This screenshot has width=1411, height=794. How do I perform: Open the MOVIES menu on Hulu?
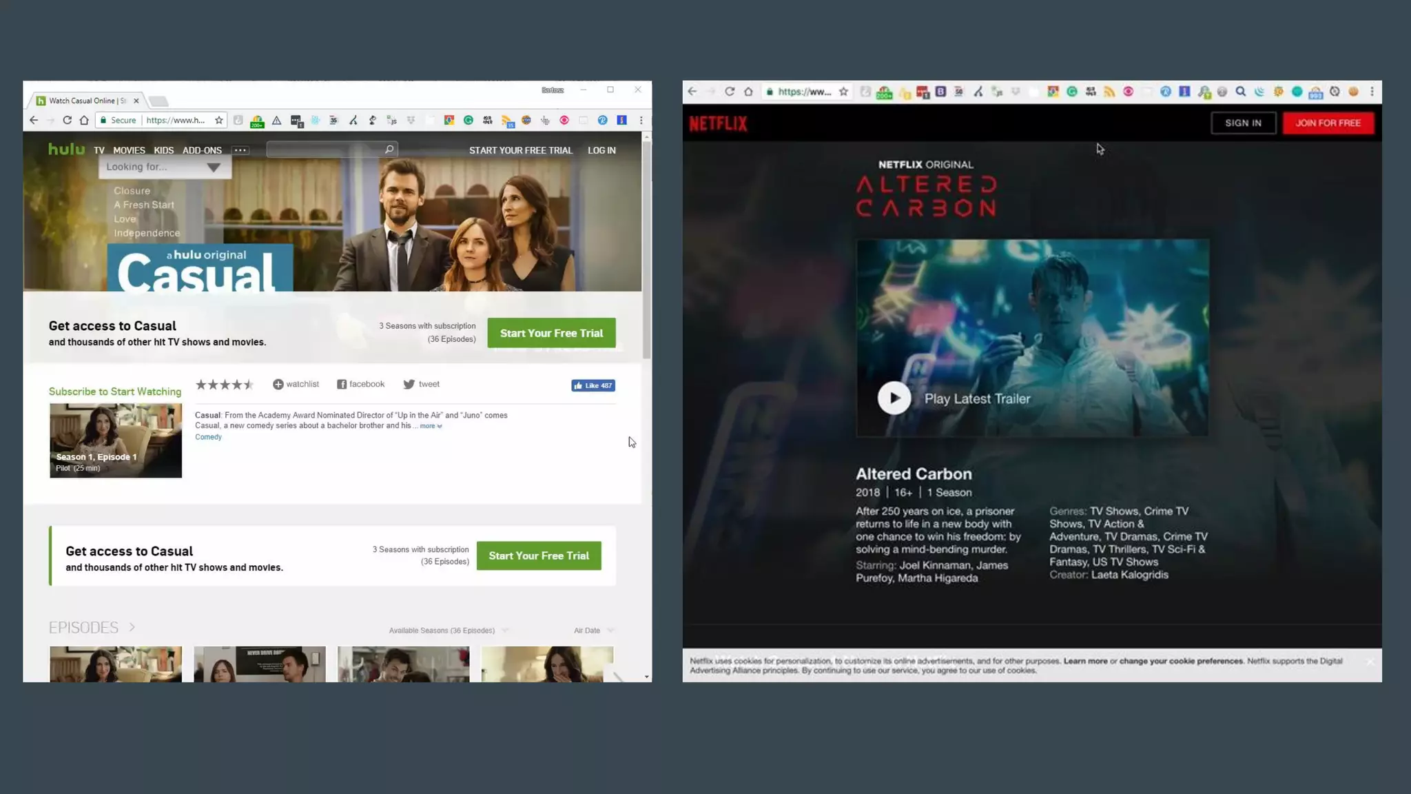pos(129,150)
